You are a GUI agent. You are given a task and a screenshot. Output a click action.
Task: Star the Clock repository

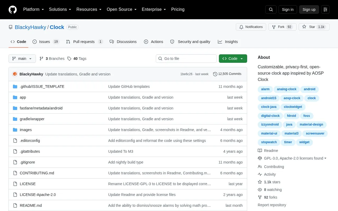pos(314,27)
